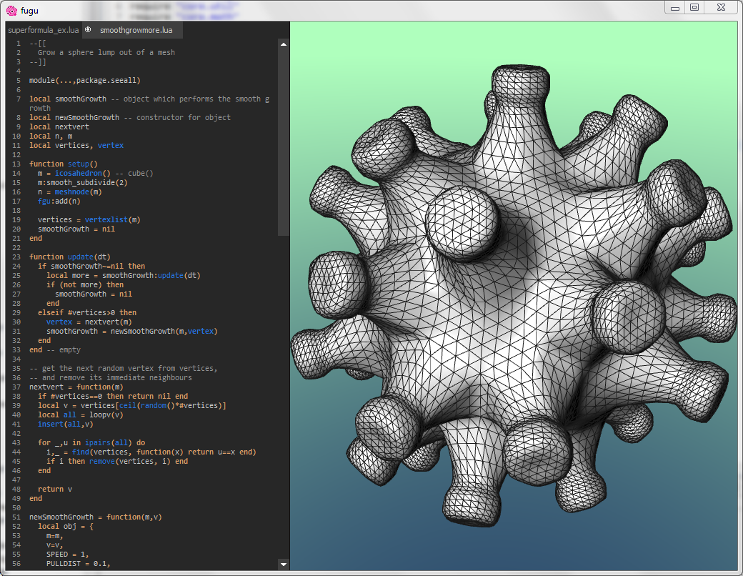
Task: Click the modified indicator icon on smoothgrowmore tab
Action: (x=88, y=30)
